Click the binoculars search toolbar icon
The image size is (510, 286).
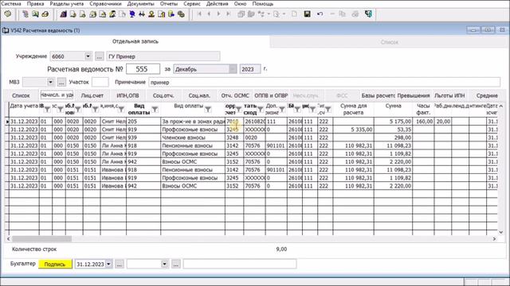click(x=142, y=14)
